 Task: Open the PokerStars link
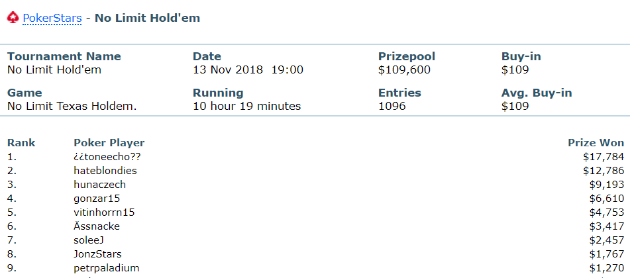[52, 19]
